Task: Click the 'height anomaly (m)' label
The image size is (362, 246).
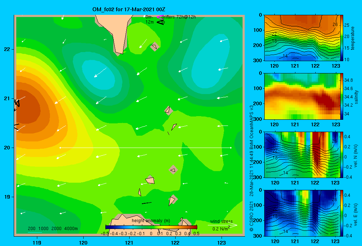Action: (151, 221)
